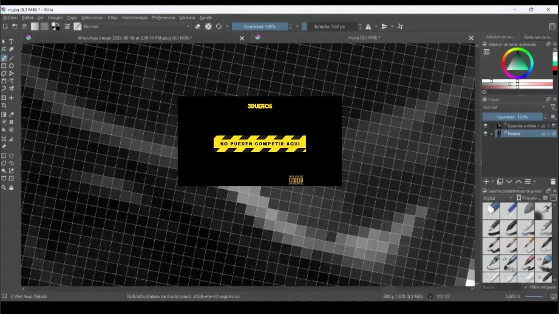Open the layer filter funnel dropdown

tap(553, 107)
